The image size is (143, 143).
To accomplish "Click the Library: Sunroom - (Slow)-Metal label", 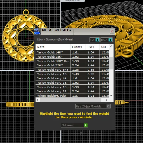I will (x=55, y=39).
